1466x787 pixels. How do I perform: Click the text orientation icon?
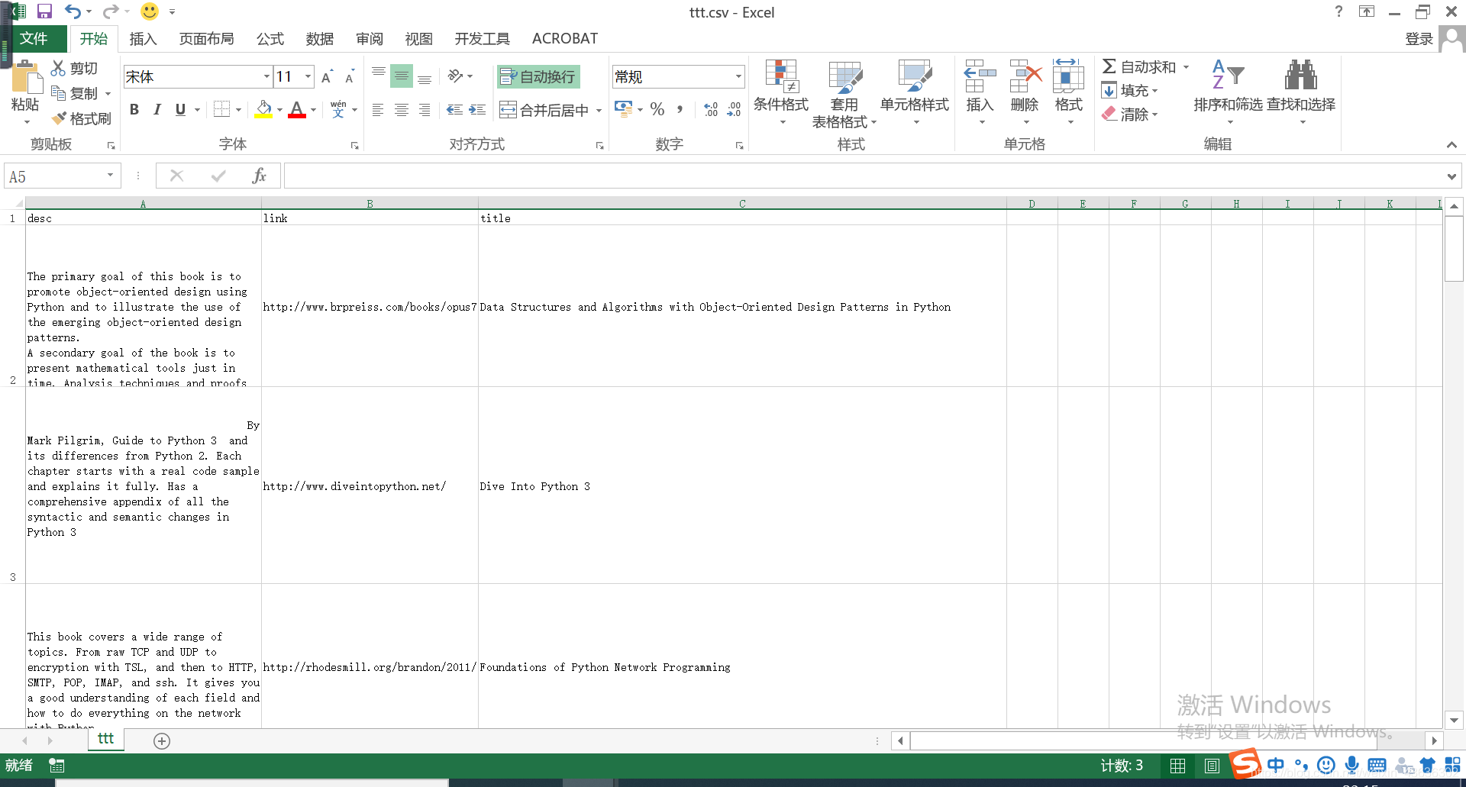pyautogui.click(x=456, y=76)
